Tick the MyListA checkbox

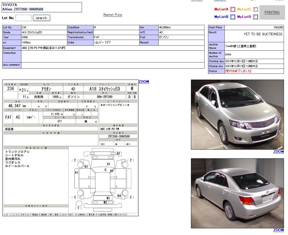coord(233,9)
